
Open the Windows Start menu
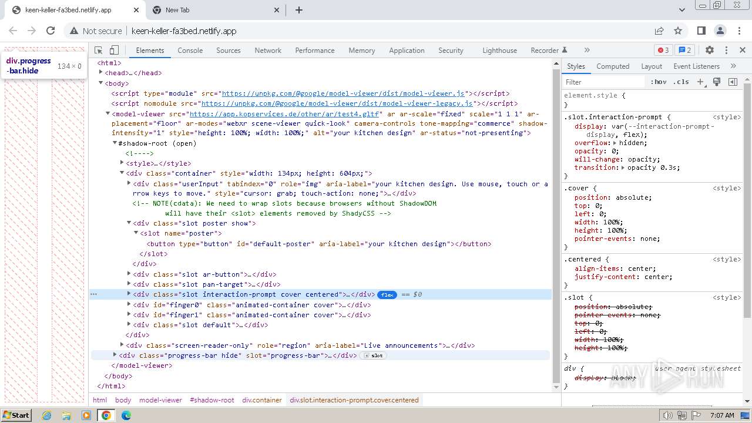(x=16, y=415)
